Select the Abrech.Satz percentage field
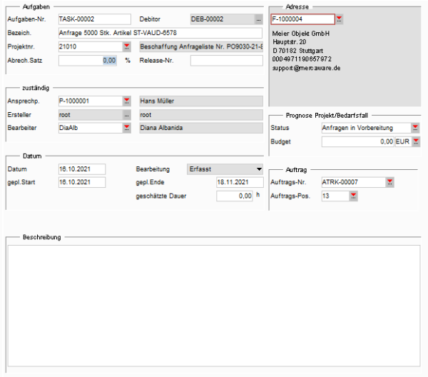Image resolution: width=428 pixels, height=377 pixels. click(x=87, y=61)
